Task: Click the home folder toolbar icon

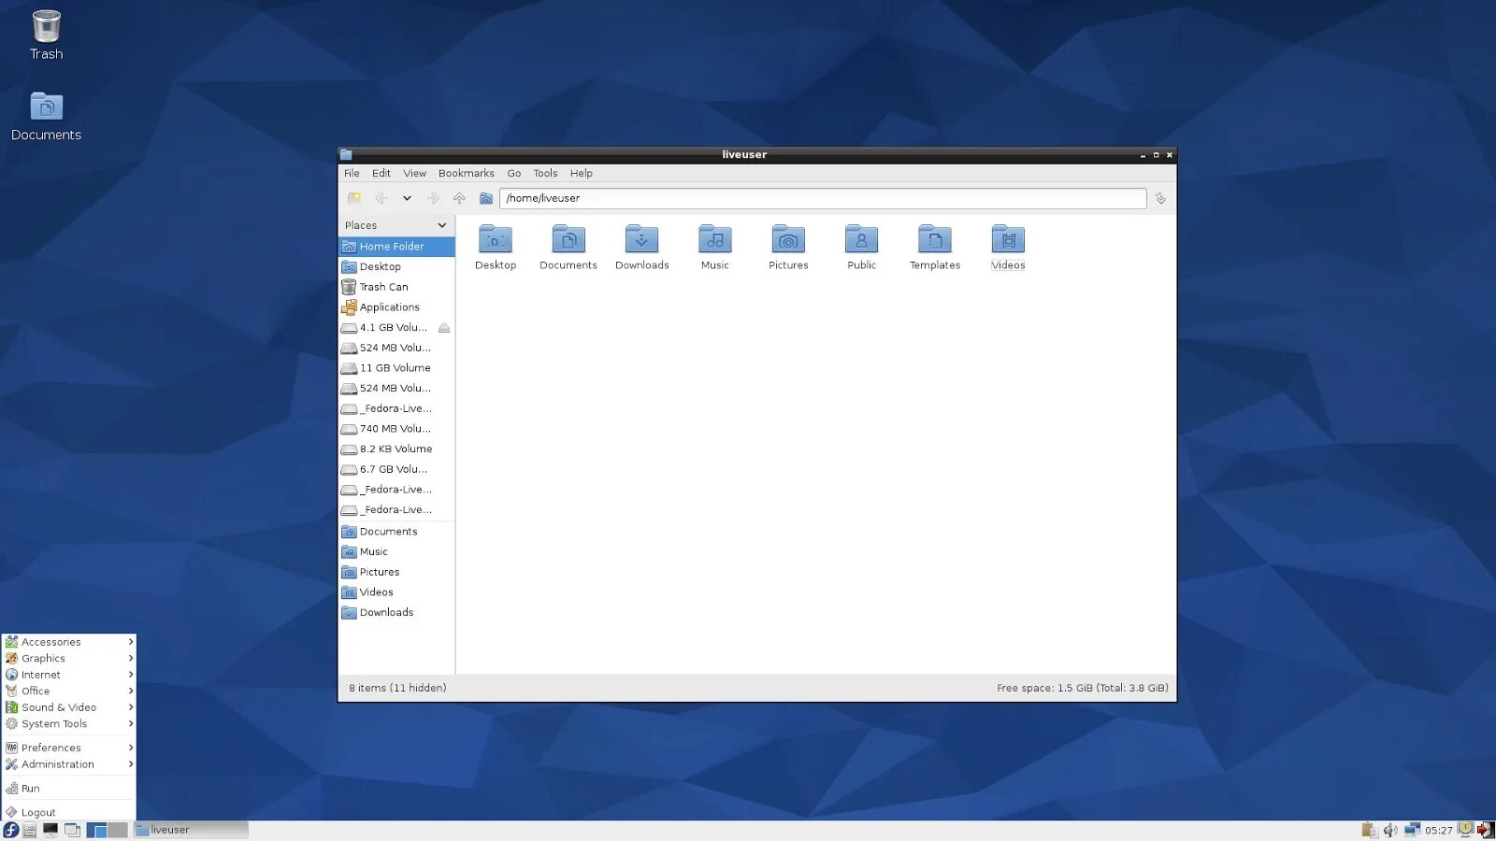Action: [485, 198]
